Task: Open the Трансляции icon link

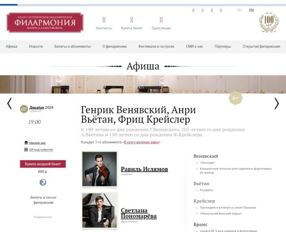Action: [x=161, y=20]
